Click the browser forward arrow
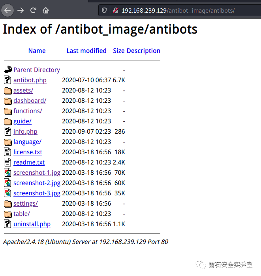The height and width of the screenshot is (276, 261). coord(21,10)
